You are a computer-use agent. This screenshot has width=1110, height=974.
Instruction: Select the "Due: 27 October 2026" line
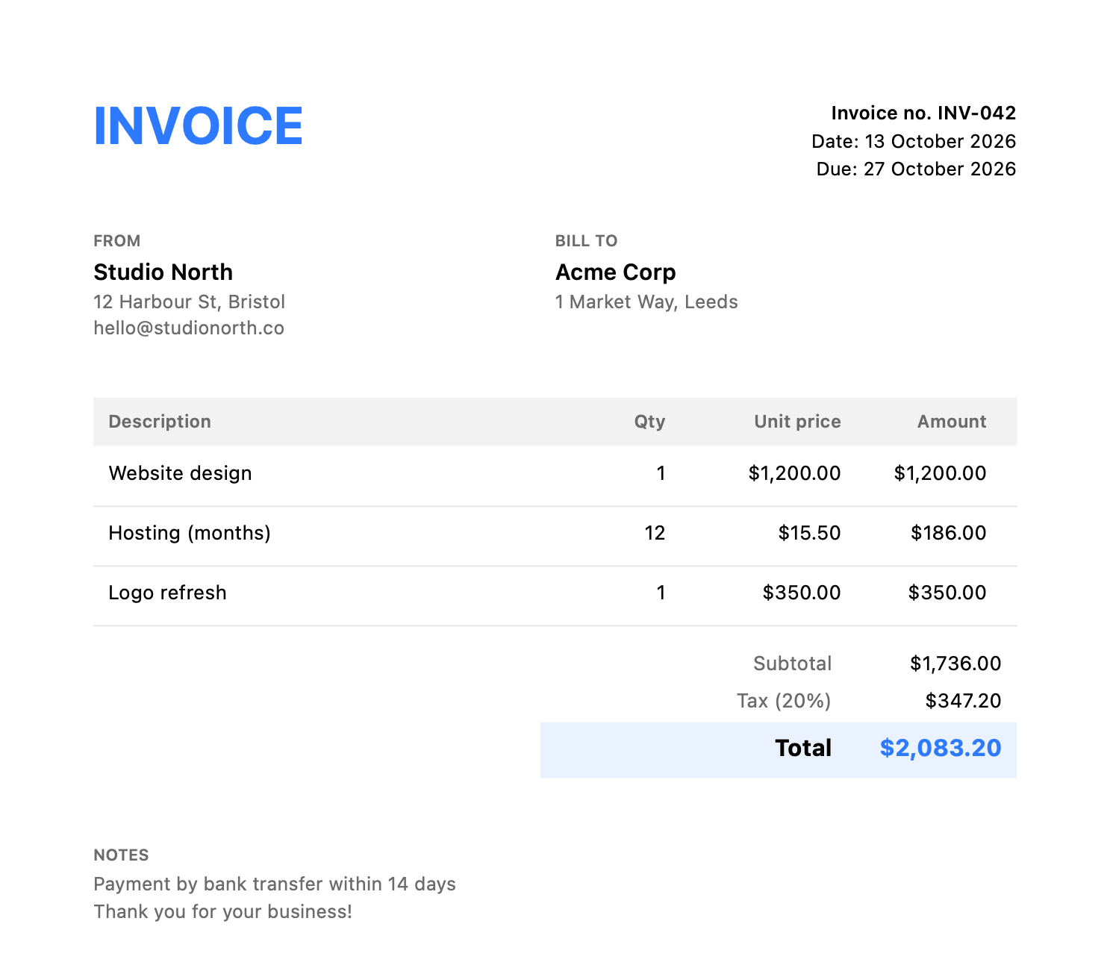916,169
